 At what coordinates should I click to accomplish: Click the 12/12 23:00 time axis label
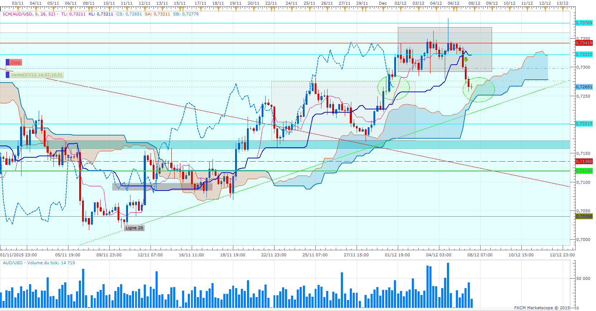pos(562,255)
